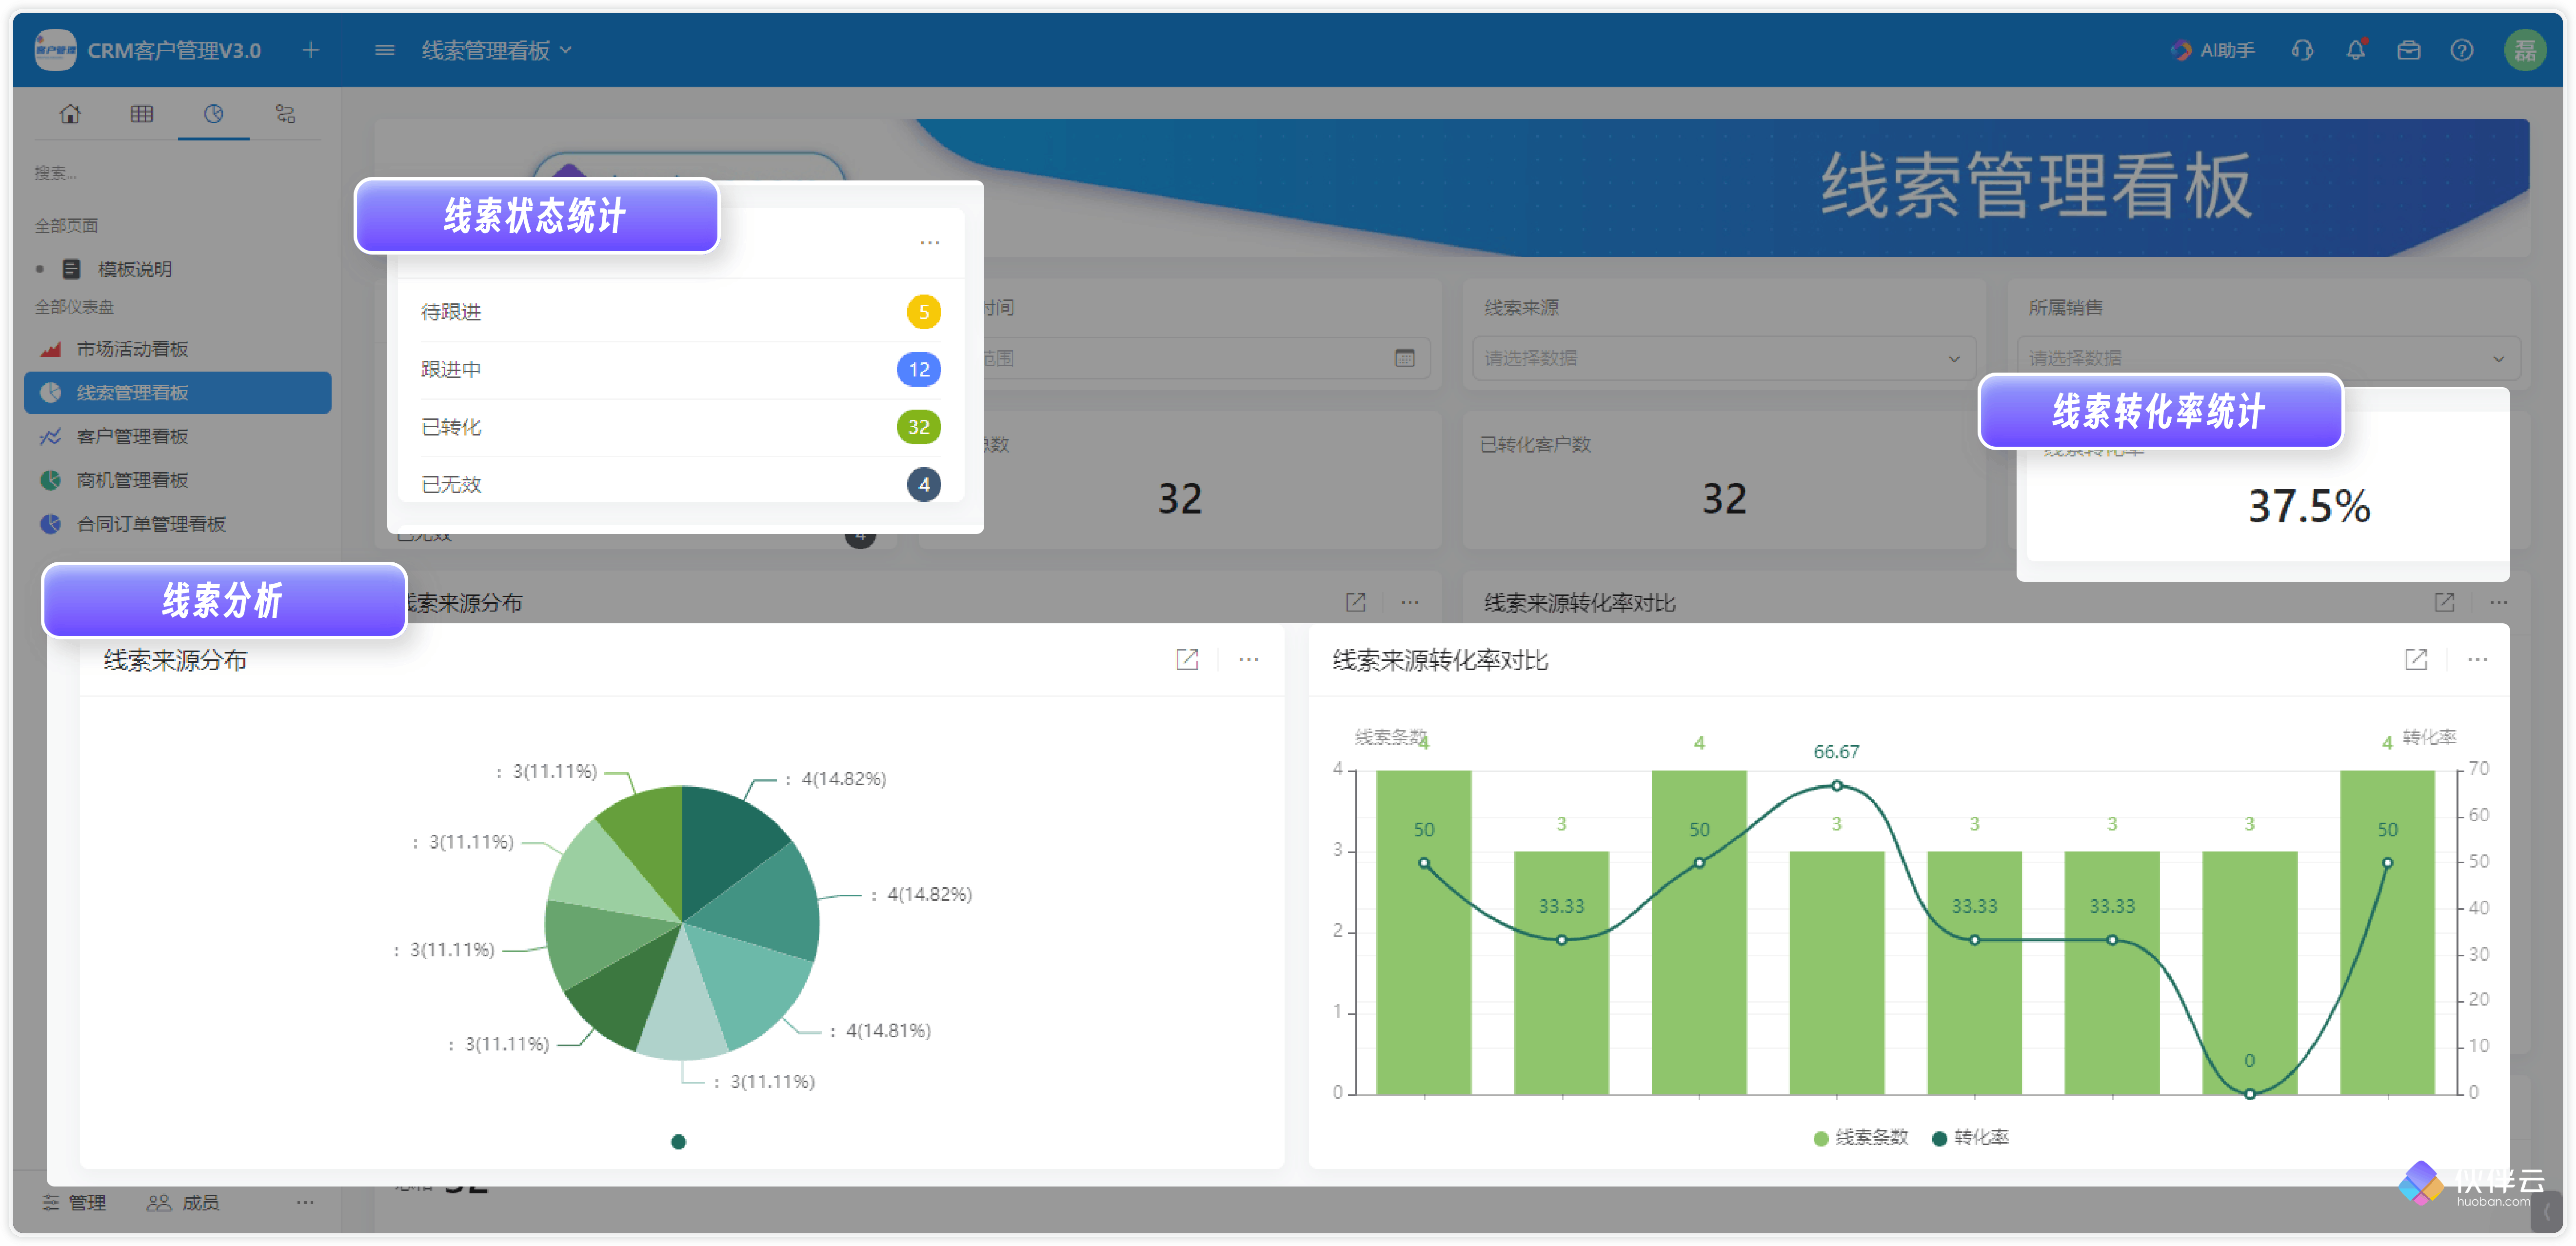Click the 4(14.82%) top pie slice label
2576x1246 pixels.
click(x=837, y=779)
